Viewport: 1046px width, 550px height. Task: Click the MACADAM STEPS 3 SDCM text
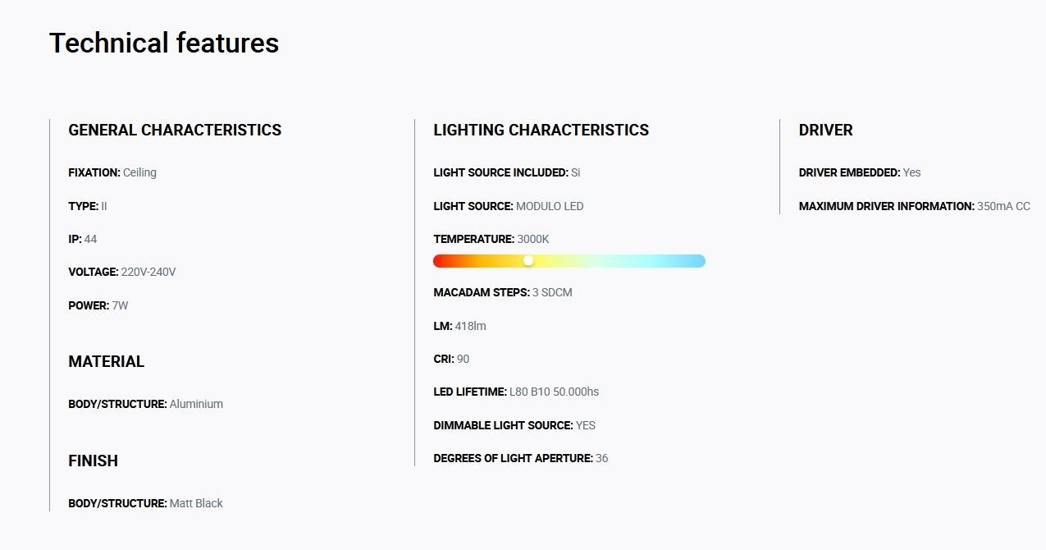(x=503, y=292)
